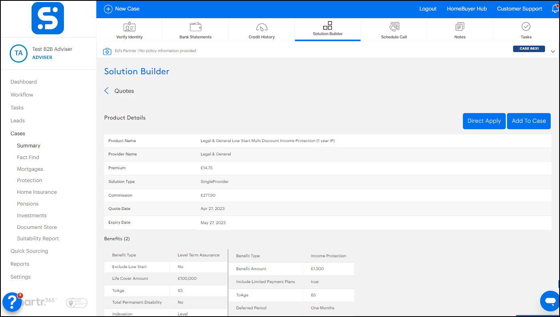The image size is (560, 317).
Task: Switch to the Credit History tab
Action: click(262, 29)
